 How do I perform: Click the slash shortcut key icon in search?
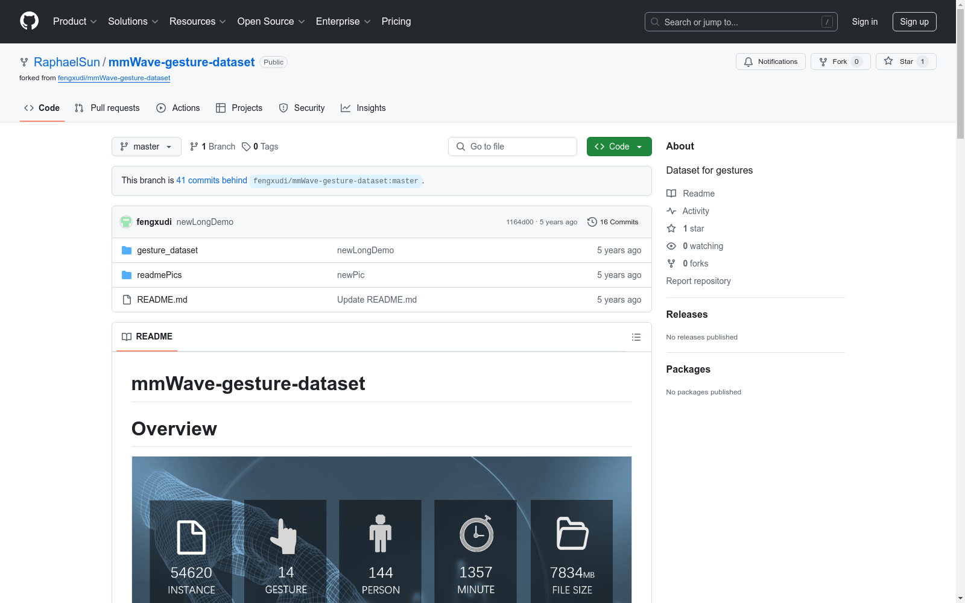[827, 22]
